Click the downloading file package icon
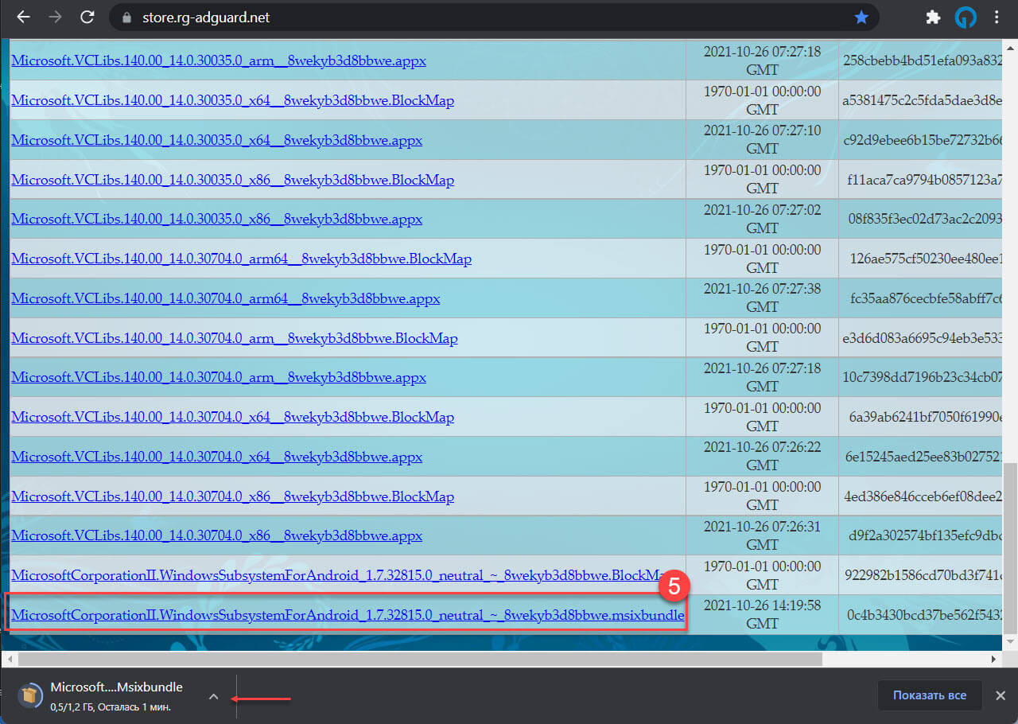 click(29, 695)
